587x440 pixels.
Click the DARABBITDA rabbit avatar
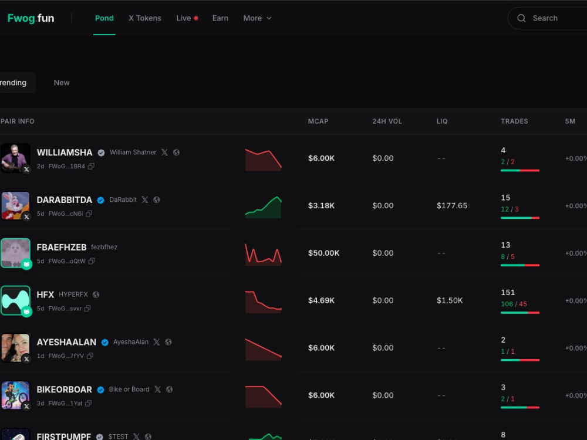point(15,205)
